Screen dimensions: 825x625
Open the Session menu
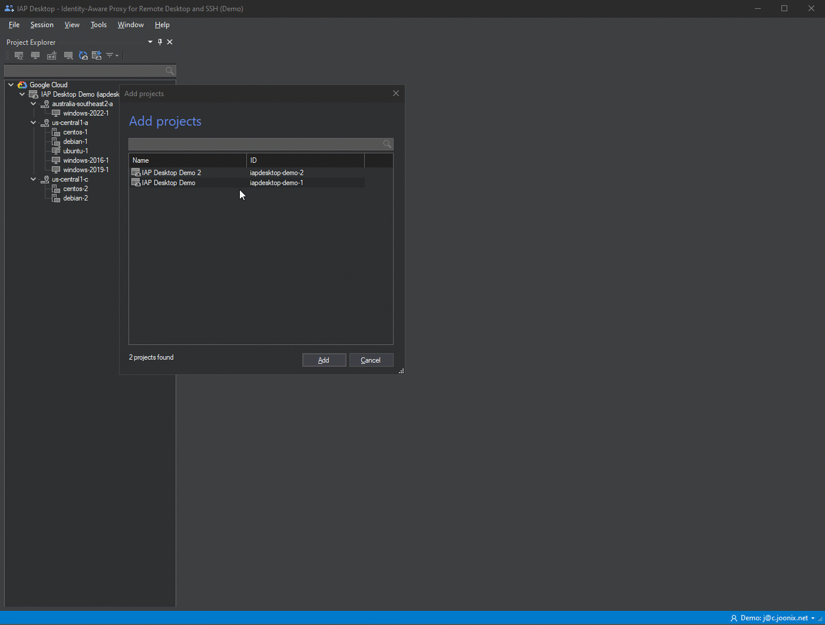pyautogui.click(x=42, y=25)
